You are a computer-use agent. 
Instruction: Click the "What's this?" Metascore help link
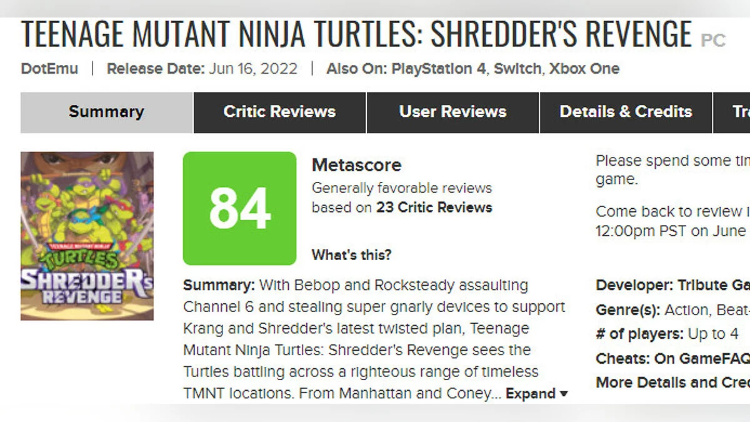[x=351, y=255]
